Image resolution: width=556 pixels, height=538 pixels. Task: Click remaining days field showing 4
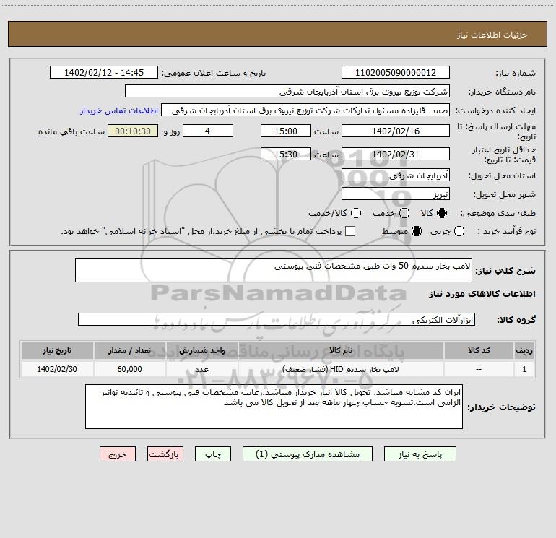(208, 131)
